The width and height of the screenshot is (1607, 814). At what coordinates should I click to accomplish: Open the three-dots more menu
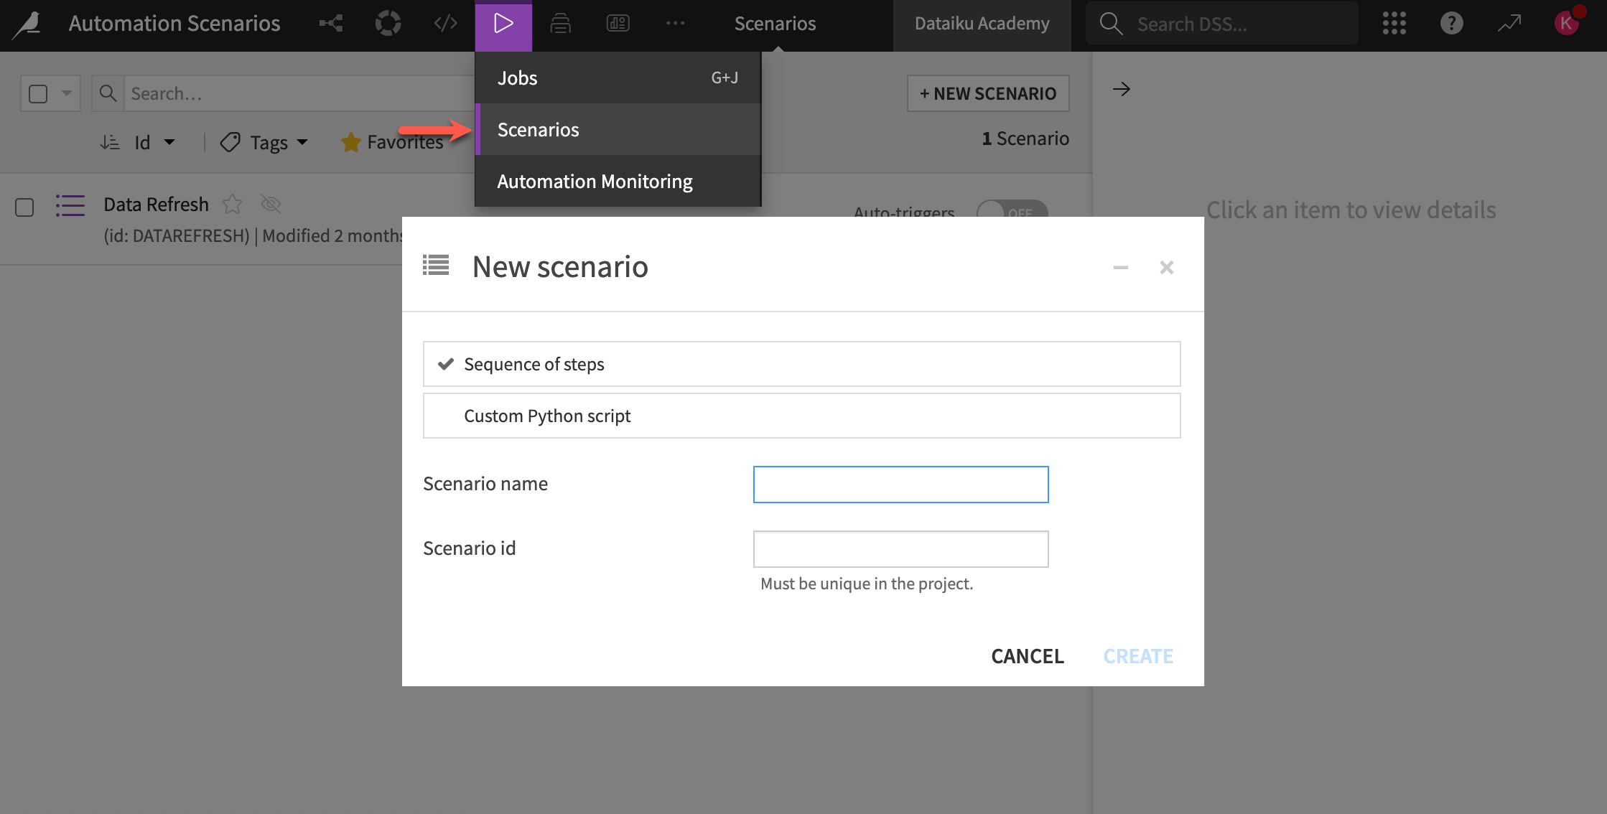click(x=675, y=24)
